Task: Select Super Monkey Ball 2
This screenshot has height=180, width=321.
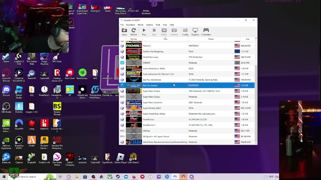Action: coord(187,108)
